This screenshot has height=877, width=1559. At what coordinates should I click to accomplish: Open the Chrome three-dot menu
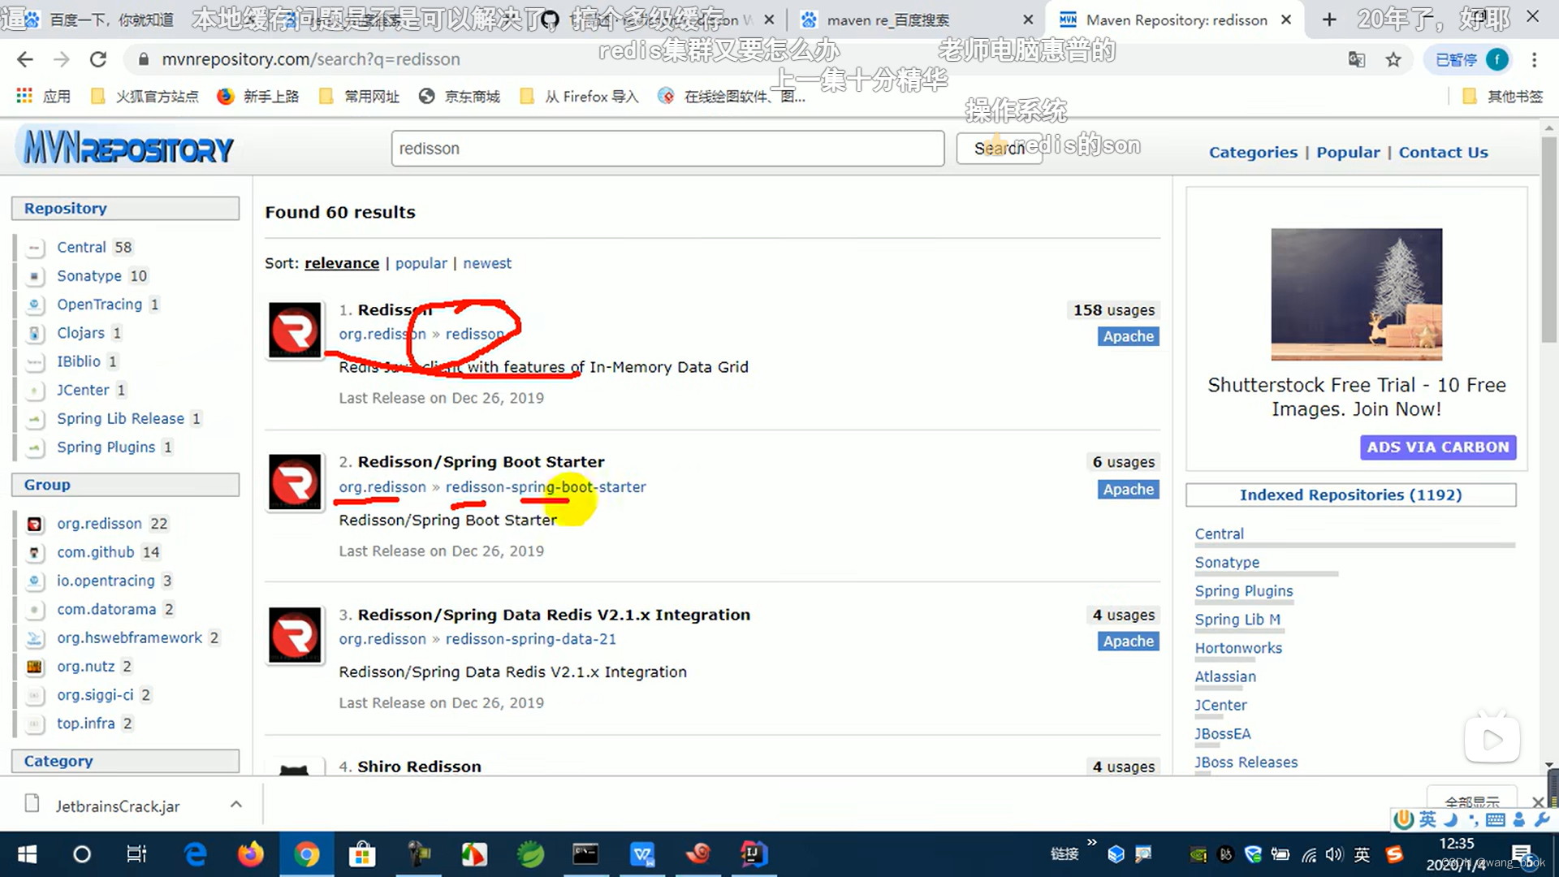tap(1534, 59)
